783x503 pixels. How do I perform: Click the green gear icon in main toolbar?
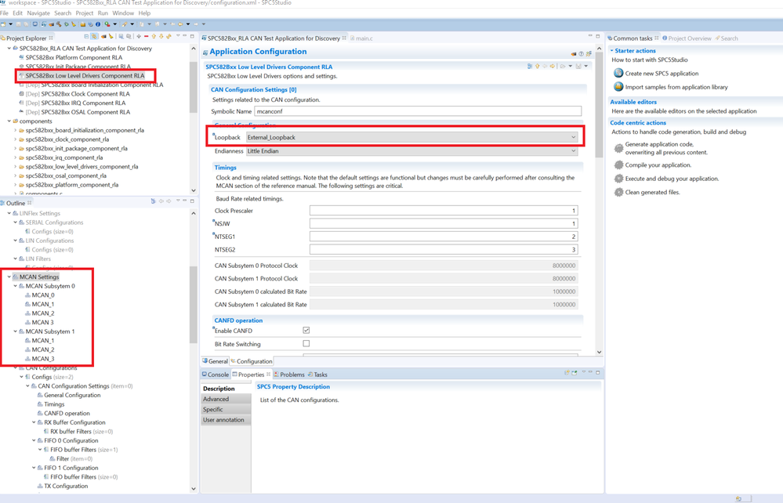[x=67, y=24]
